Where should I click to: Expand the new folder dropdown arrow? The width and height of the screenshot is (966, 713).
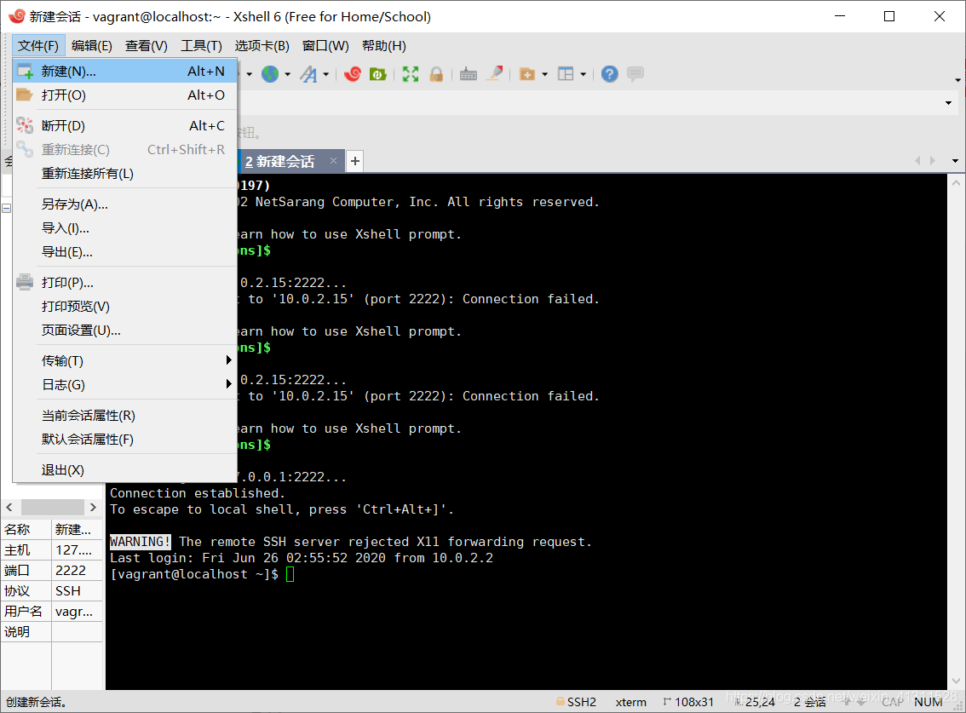(544, 75)
